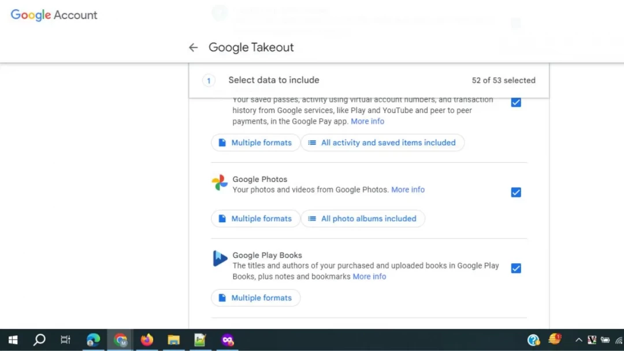This screenshot has width=624, height=351.
Task: Select the Google Account logo
Action: coord(54,15)
